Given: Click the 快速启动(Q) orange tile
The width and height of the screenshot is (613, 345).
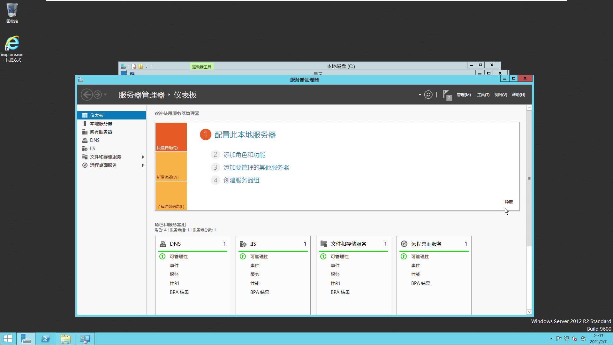Looking at the screenshot, I should click(171, 137).
